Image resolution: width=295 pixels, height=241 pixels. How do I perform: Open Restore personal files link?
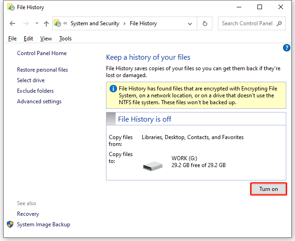point(42,70)
